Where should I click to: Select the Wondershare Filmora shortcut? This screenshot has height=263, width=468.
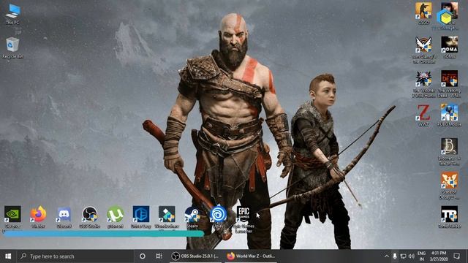point(167,217)
